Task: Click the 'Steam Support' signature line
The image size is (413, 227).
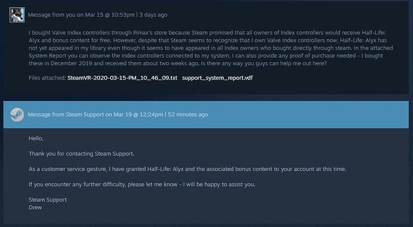Action: coord(48,200)
